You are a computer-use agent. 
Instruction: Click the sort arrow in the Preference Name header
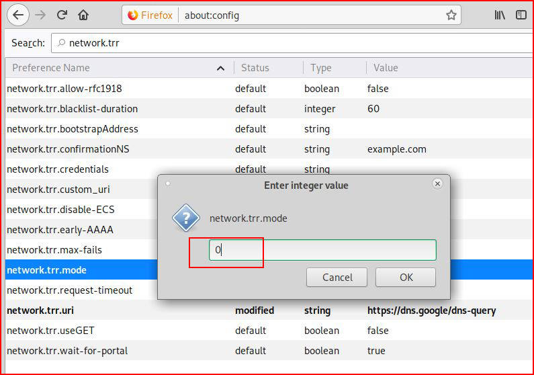pos(221,68)
